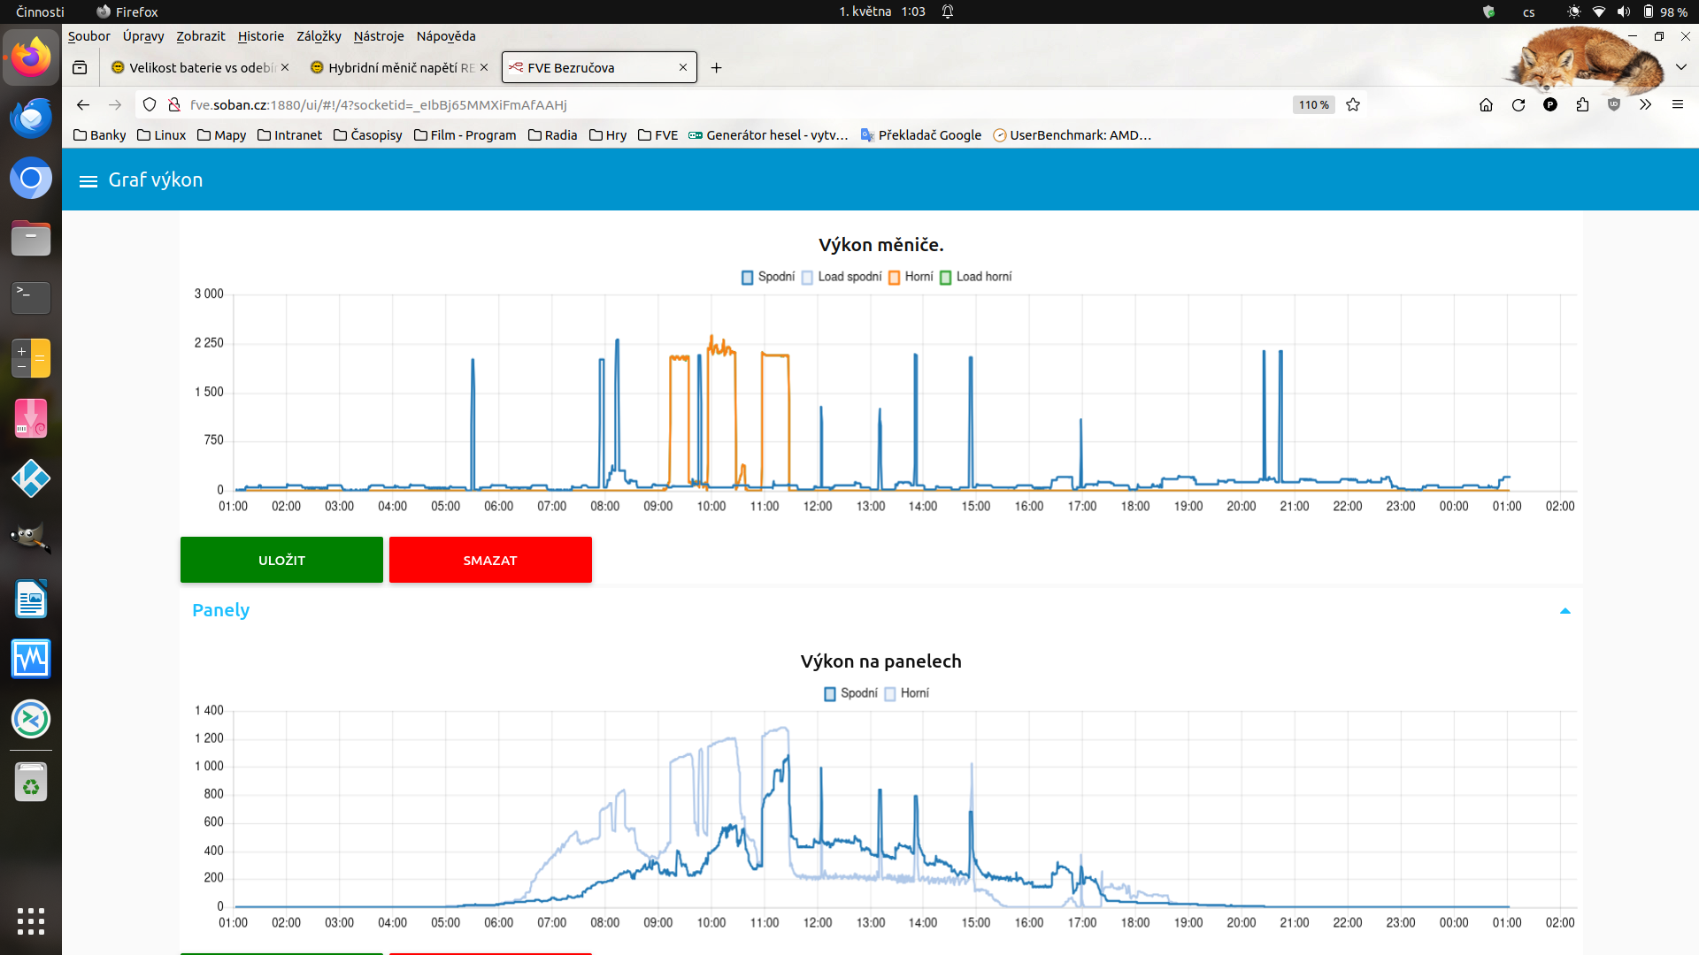Click the Firefox home icon

(1486, 105)
